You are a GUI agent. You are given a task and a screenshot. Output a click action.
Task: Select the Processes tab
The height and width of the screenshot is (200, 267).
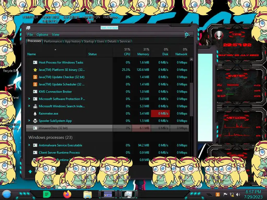pyautogui.click(x=34, y=41)
